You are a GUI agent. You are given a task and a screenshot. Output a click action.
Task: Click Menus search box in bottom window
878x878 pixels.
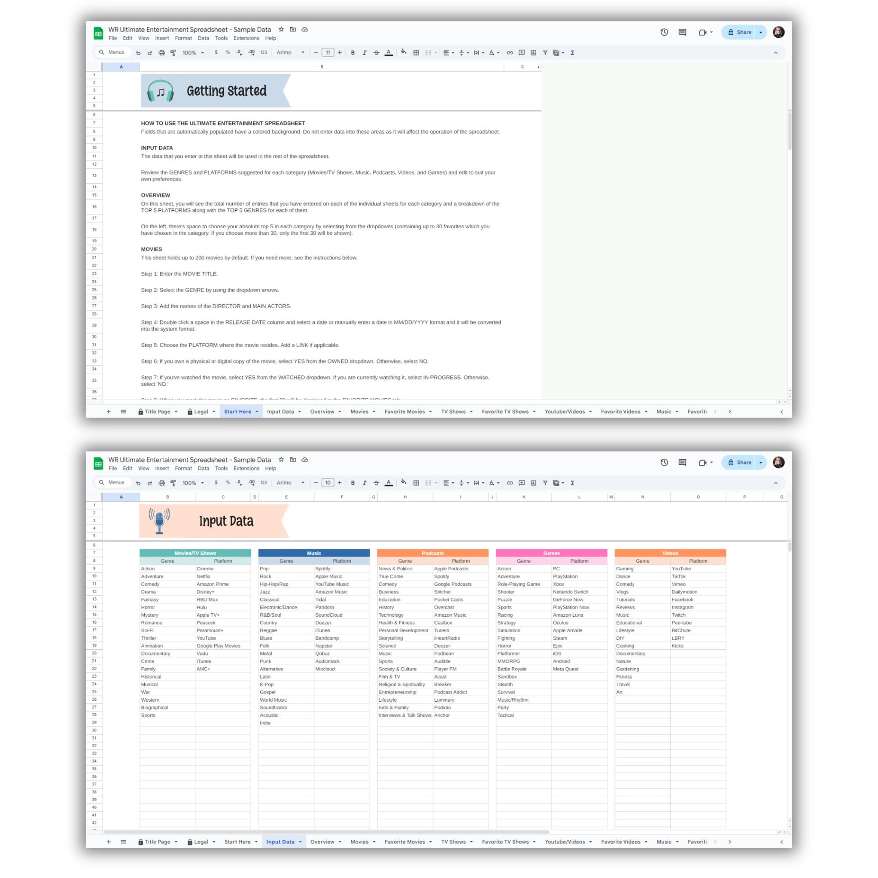click(x=113, y=483)
